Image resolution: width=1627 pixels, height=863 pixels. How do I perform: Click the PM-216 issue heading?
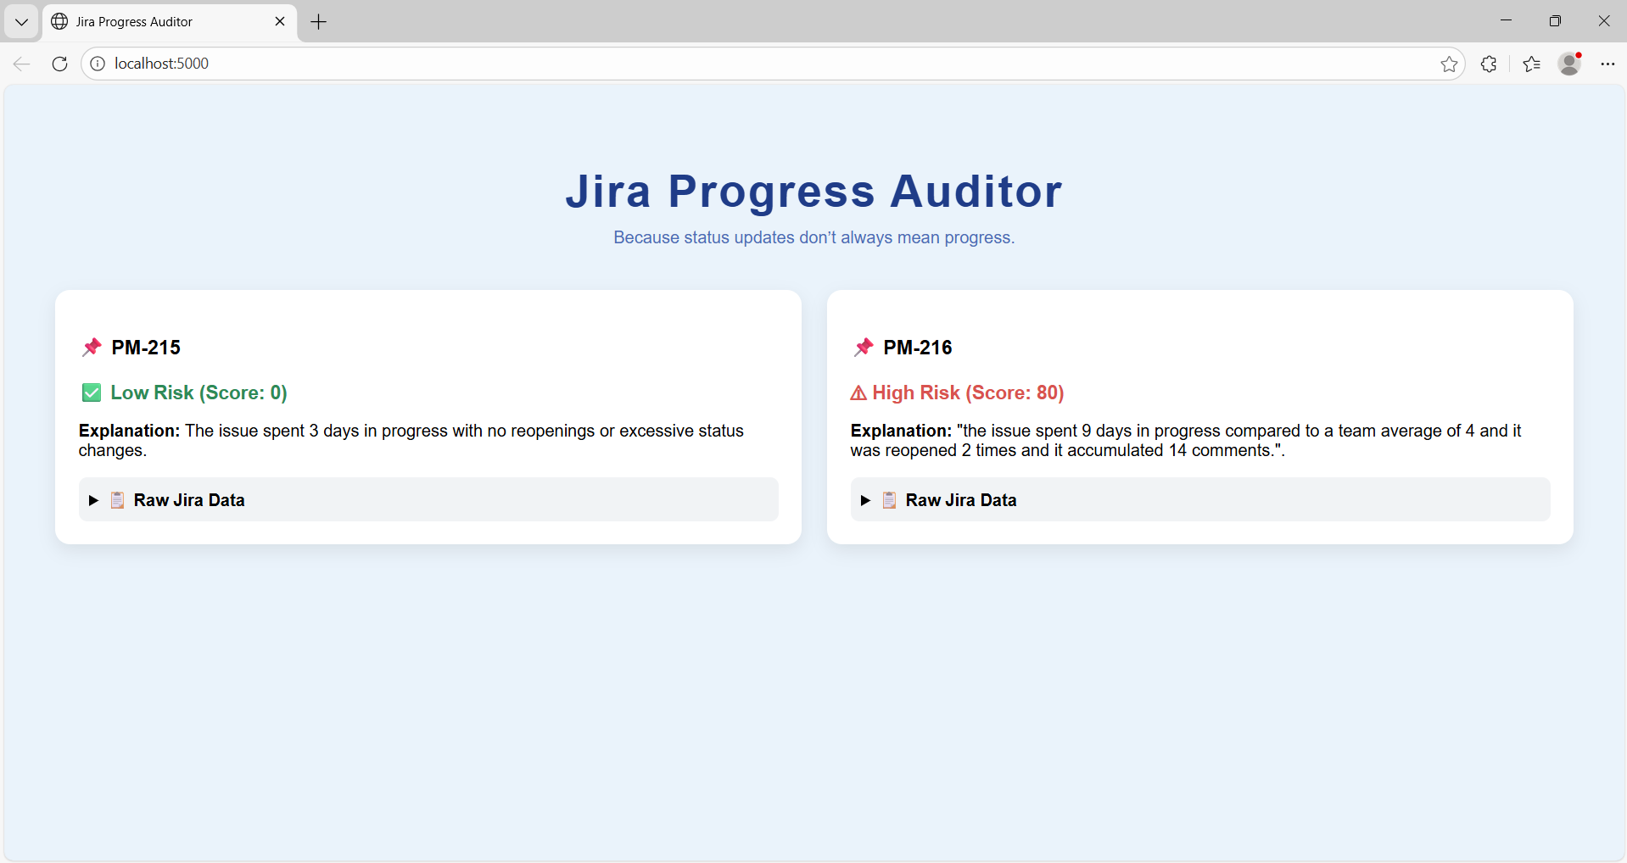click(x=918, y=348)
